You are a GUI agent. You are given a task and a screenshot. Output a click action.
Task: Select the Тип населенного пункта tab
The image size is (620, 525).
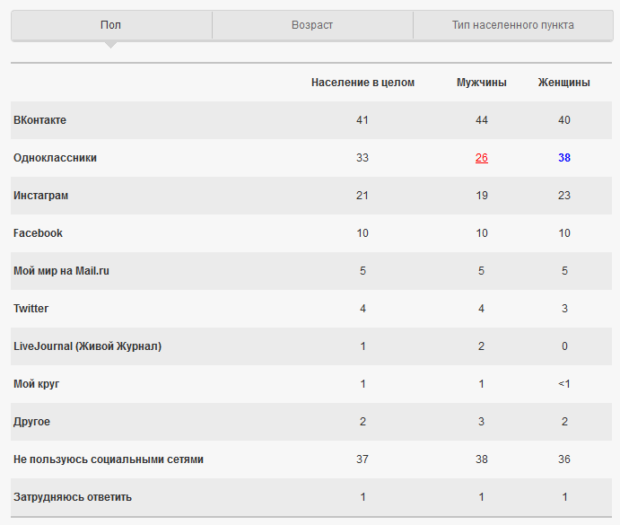pyautogui.click(x=512, y=25)
